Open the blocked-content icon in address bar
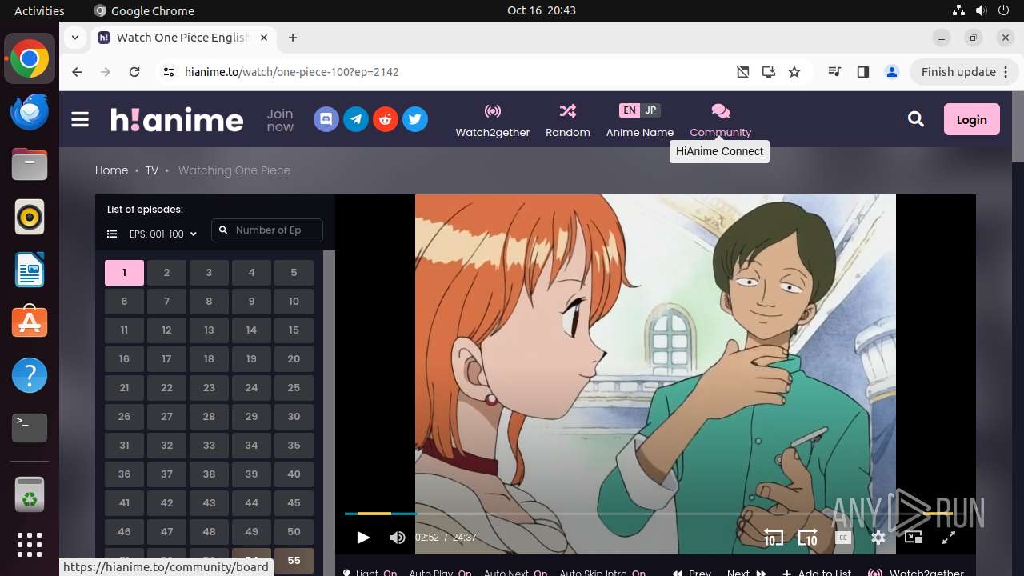The width and height of the screenshot is (1024, 576). (743, 72)
